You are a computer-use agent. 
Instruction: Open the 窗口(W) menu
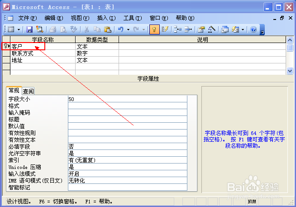coord(159,18)
